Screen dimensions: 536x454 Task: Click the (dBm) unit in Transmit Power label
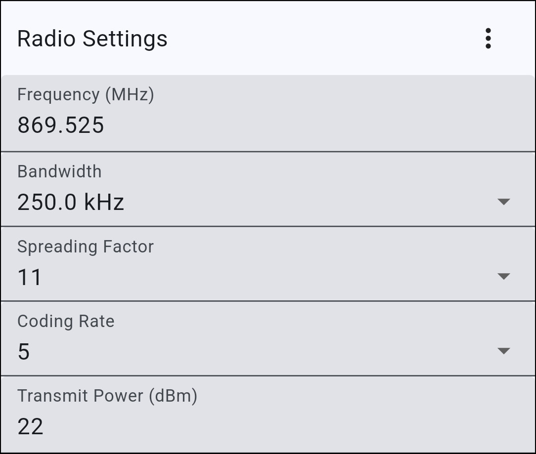172,396
